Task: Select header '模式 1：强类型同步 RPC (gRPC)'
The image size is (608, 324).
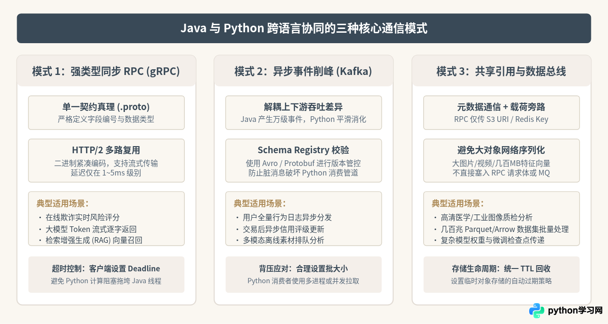Action: (106, 72)
